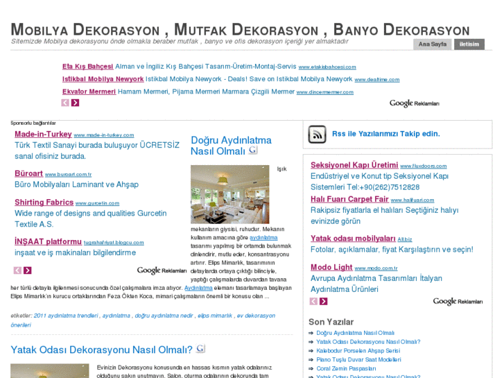Open the Mobilya Dekorasyon site title

click(240, 30)
